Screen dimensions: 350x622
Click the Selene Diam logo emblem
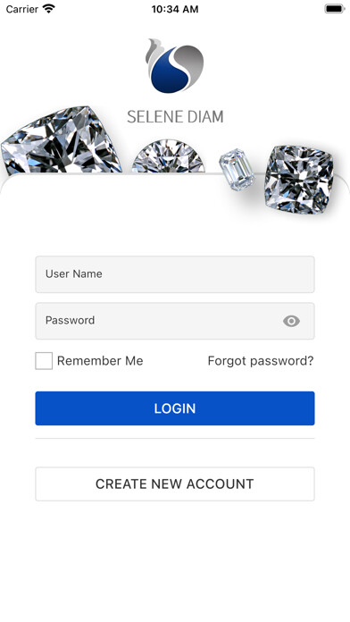(x=174, y=65)
